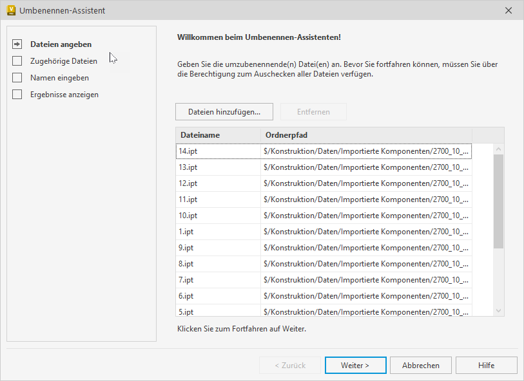The width and height of the screenshot is (524, 381).
Task: Select the 14.ipt file row
Action: 218,151
